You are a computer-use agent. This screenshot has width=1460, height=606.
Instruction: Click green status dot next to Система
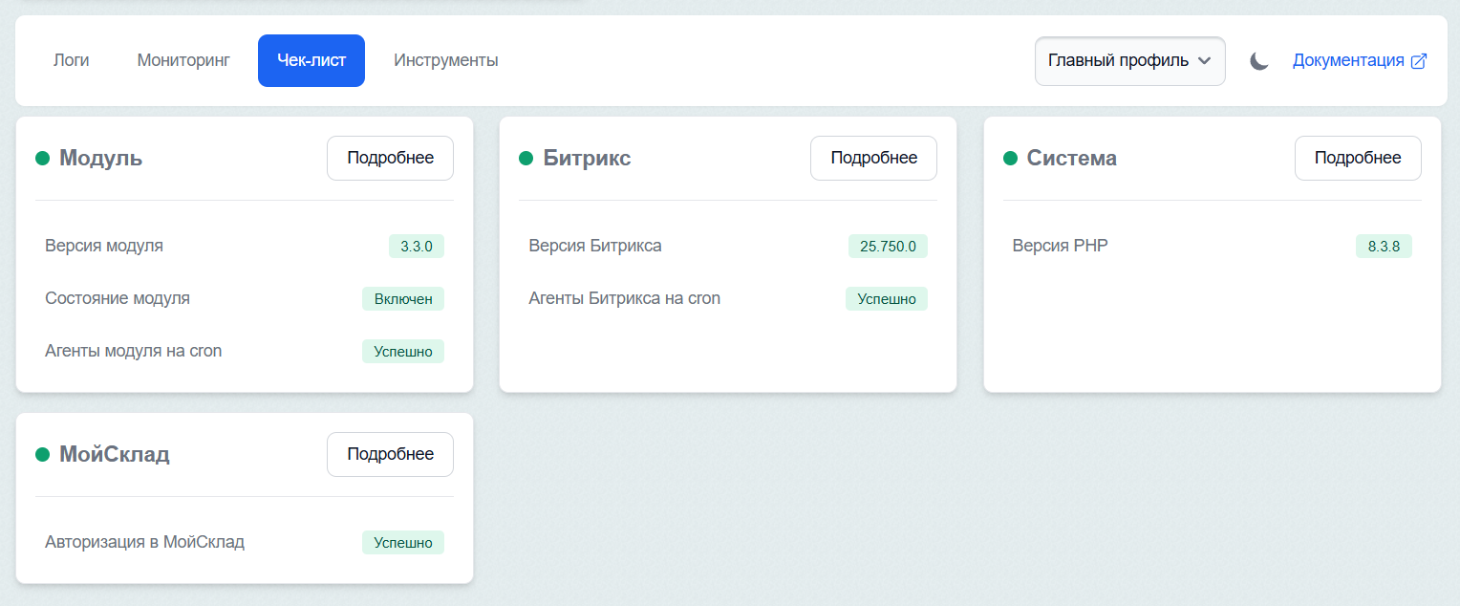(1010, 159)
